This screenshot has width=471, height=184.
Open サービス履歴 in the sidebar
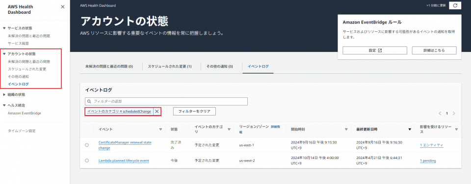18,43
